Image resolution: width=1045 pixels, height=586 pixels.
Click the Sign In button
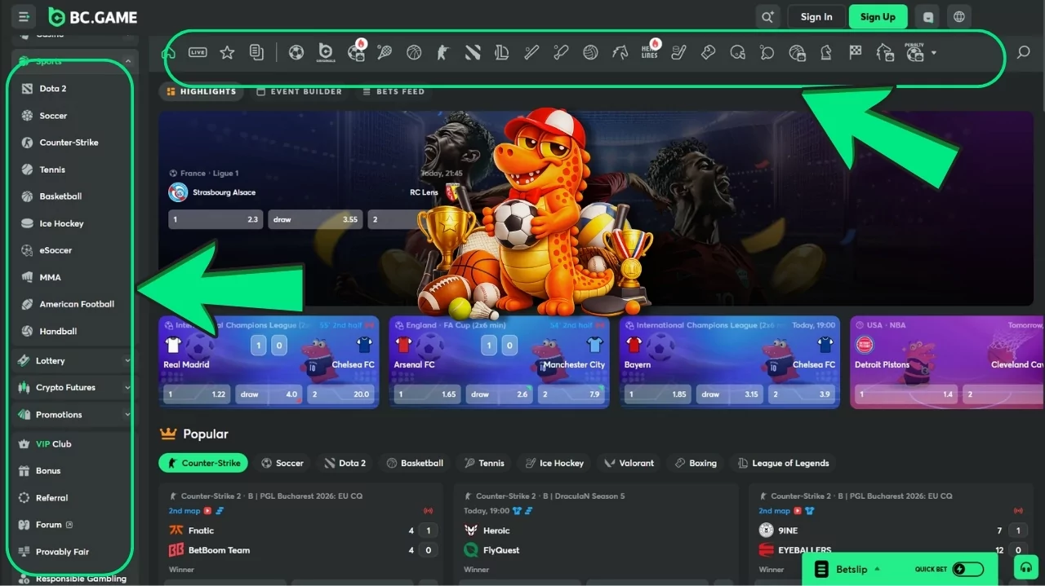(816, 17)
